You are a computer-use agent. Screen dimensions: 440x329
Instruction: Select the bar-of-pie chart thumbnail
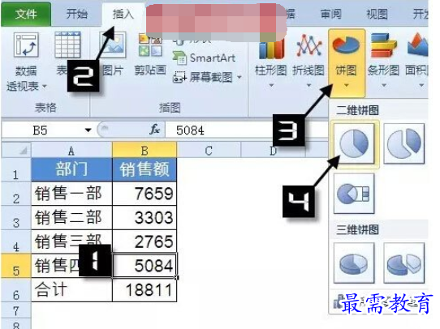tap(354, 193)
